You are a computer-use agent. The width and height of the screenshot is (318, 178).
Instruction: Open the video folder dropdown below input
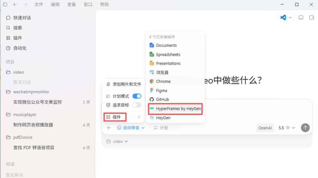117,141
